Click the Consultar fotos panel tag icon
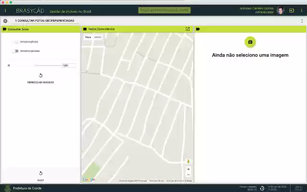 (x=4, y=29)
